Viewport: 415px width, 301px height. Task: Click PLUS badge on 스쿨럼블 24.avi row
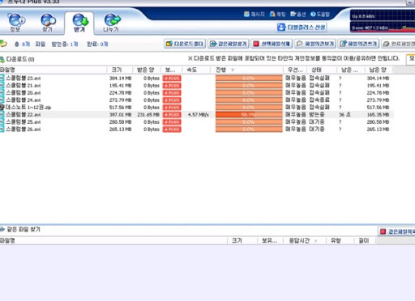172,100
